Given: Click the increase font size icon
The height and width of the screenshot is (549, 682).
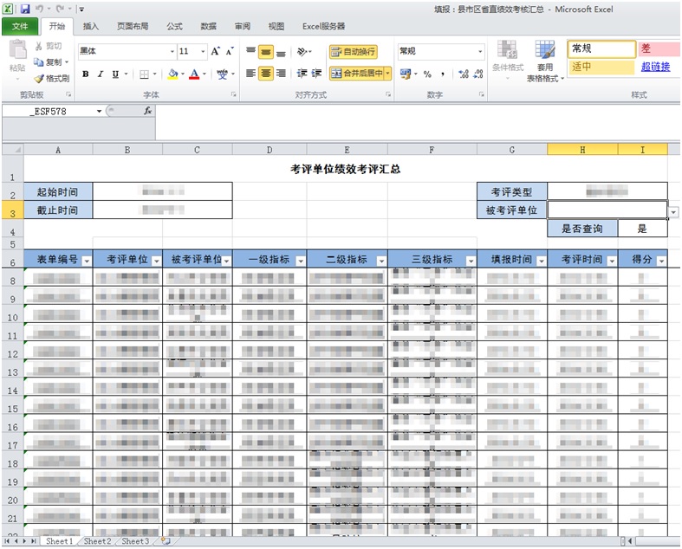Looking at the screenshot, I should coord(216,52).
